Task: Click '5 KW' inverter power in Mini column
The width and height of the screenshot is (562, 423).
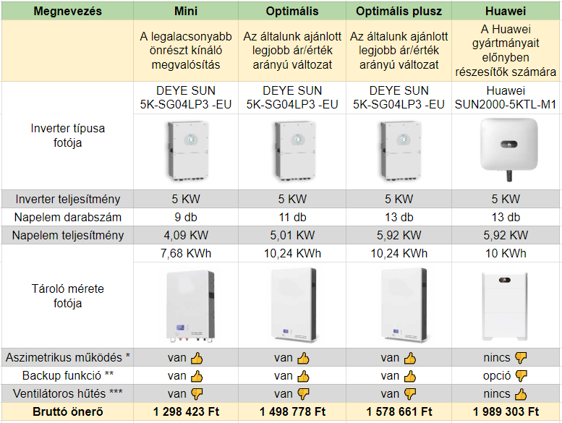Action: (x=186, y=199)
